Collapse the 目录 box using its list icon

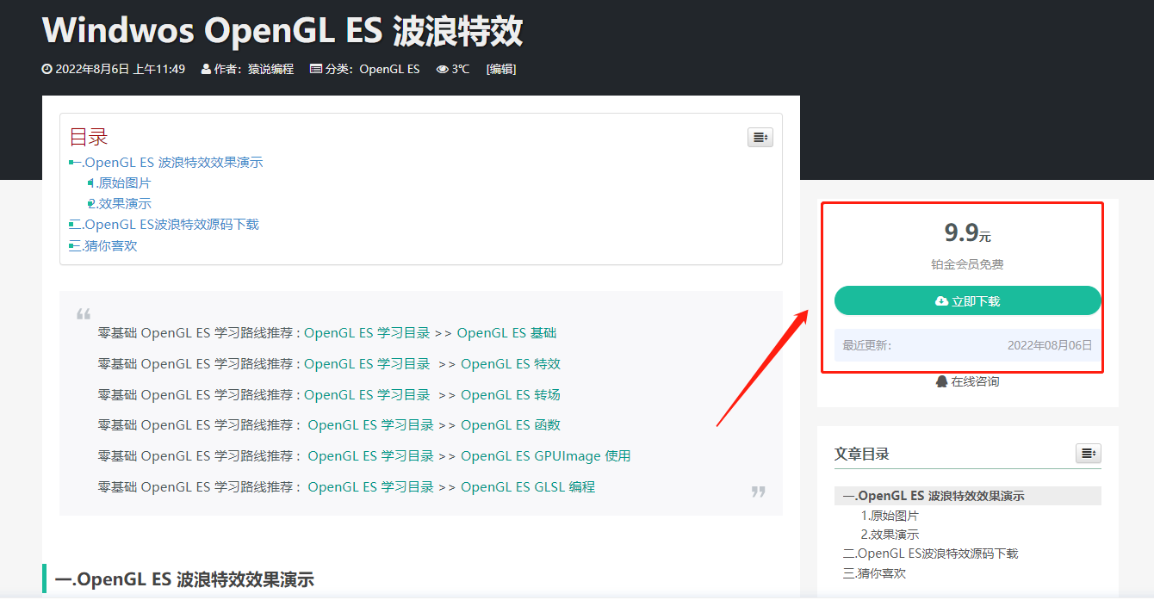click(x=760, y=137)
